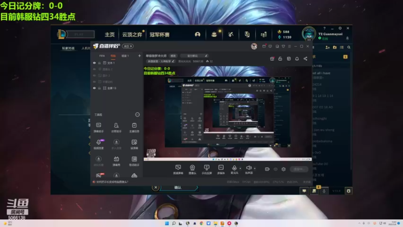This screenshot has width=403, height=227.
Task: Open the profile icon in League client
Action: pyautogui.click(x=197, y=34)
